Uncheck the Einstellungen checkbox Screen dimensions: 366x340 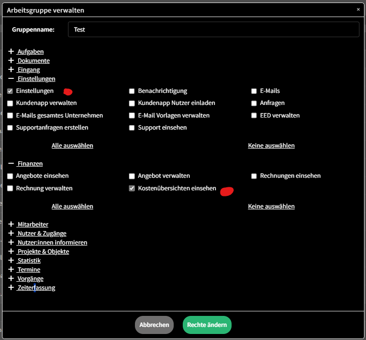(10, 91)
